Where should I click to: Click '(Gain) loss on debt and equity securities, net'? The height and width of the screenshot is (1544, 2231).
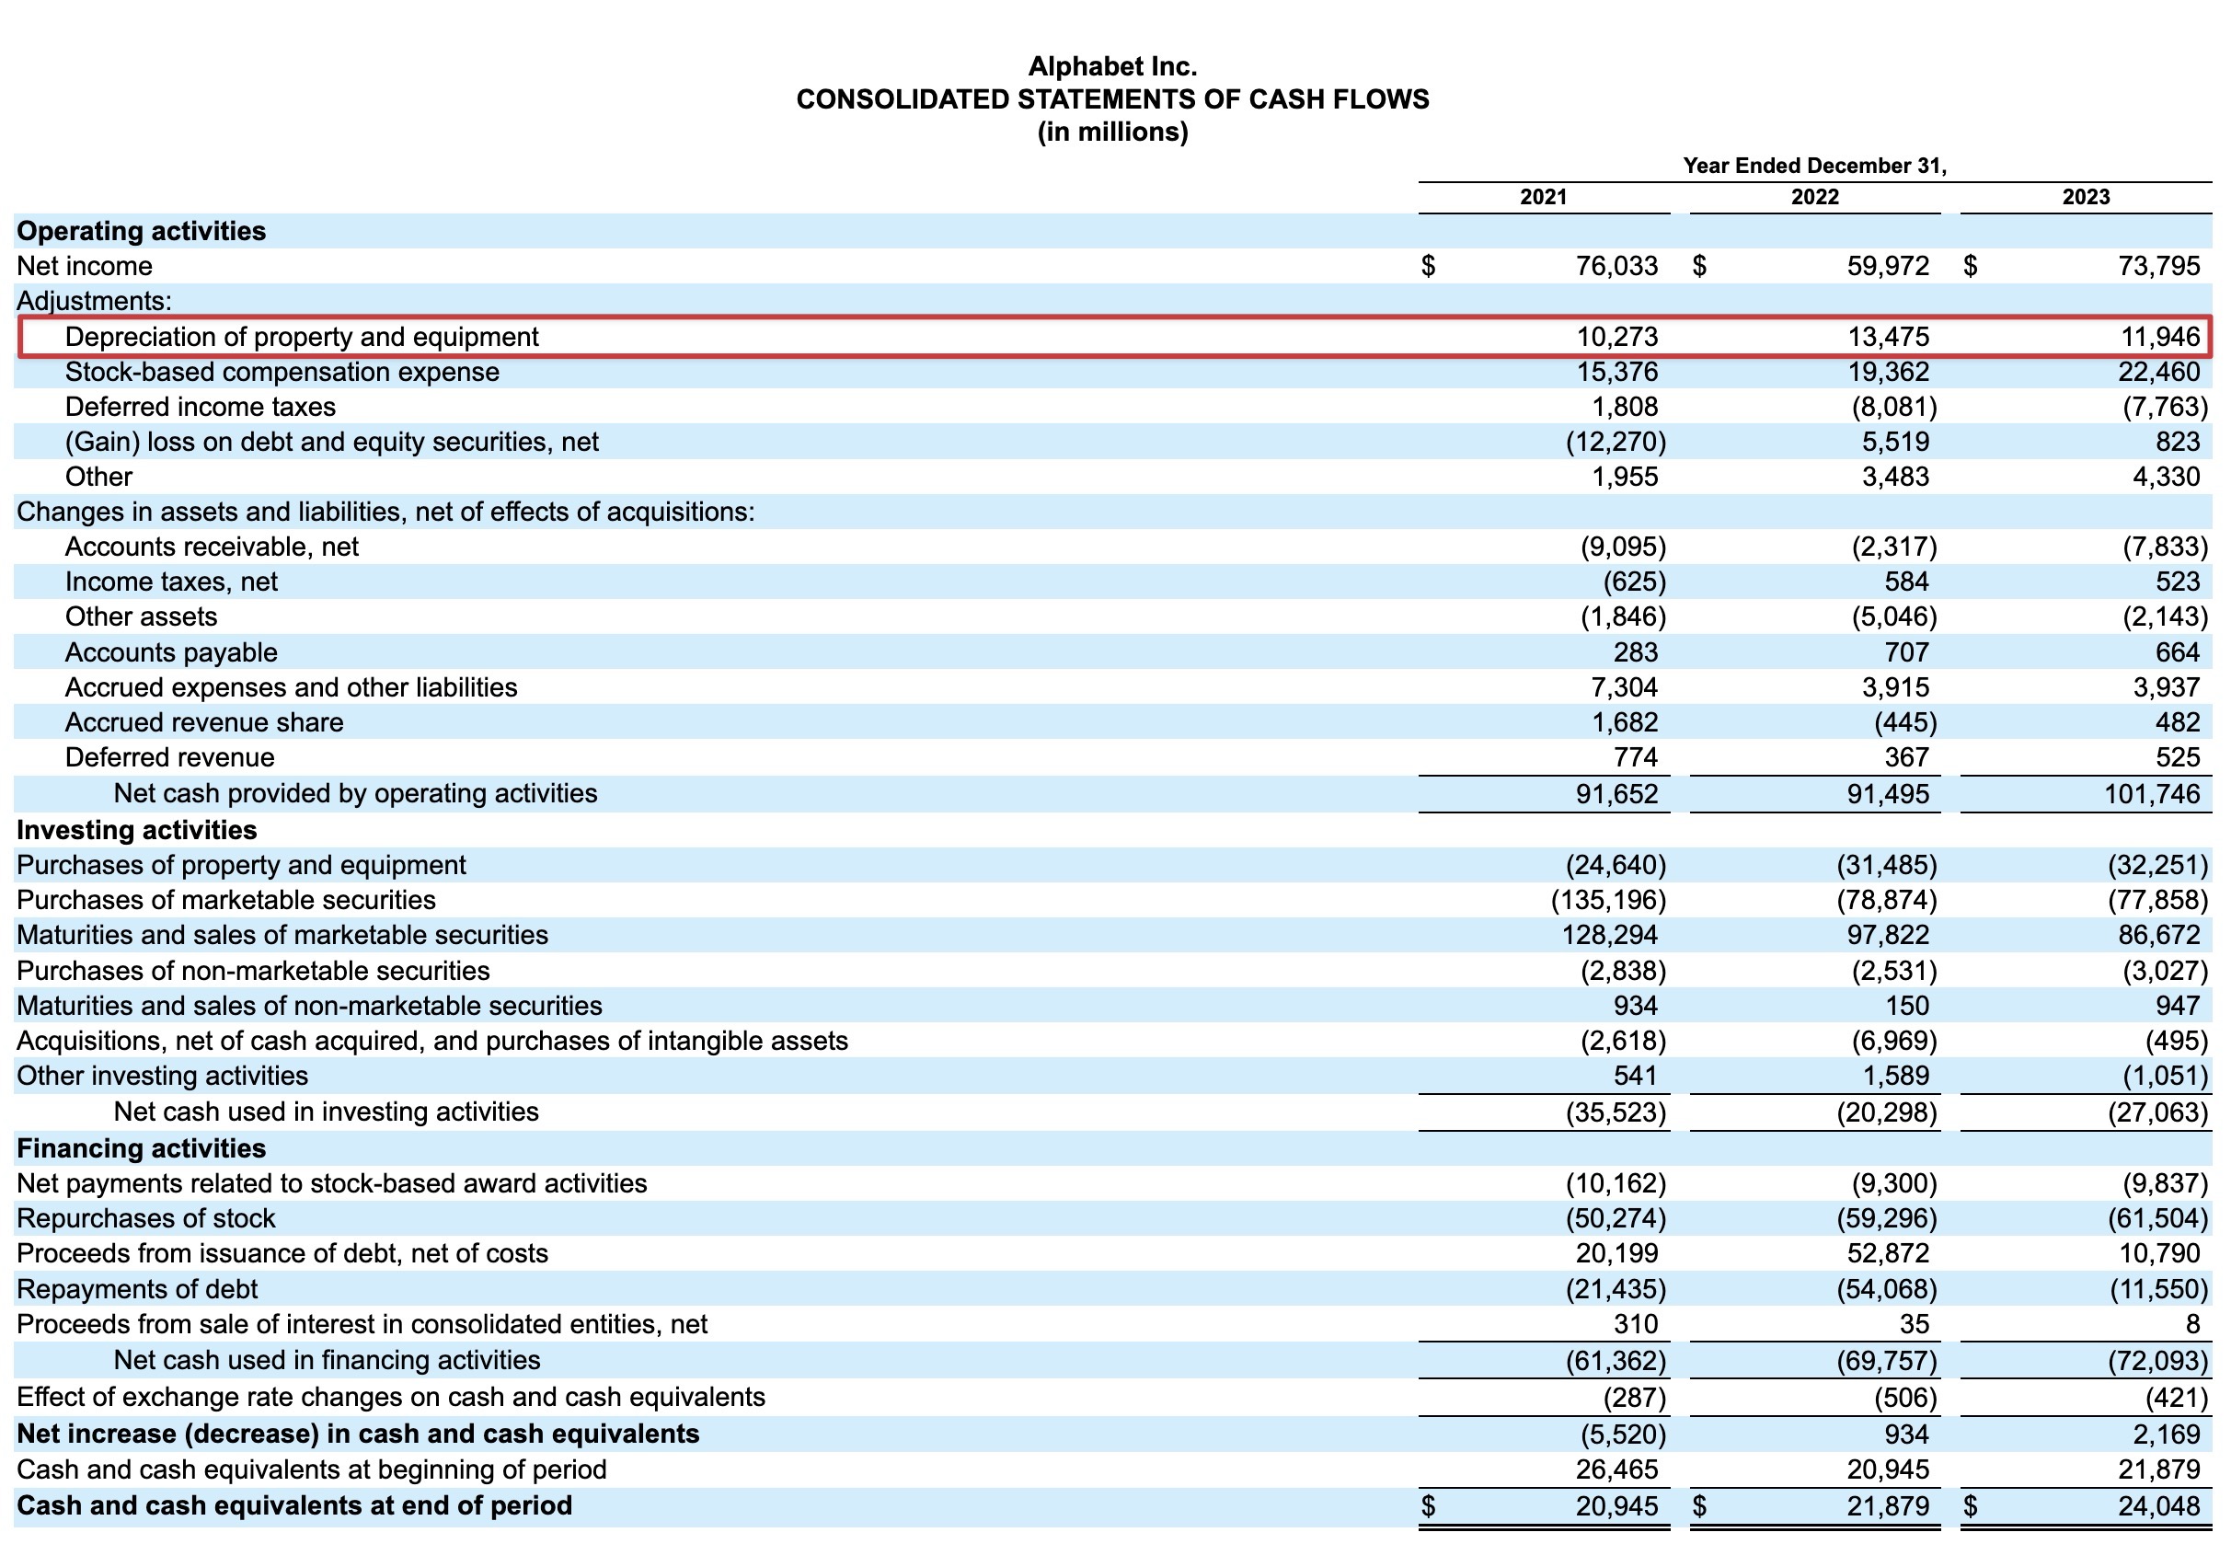point(332,442)
